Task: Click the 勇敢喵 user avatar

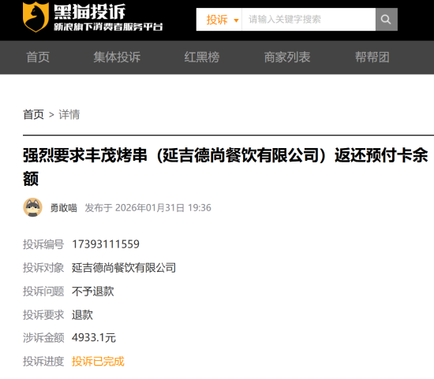Action: pyautogui.click(x=32, y=207)
